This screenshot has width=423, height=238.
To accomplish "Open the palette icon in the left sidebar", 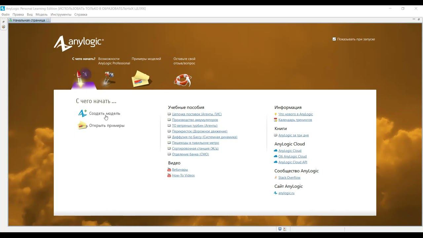I will (x=4, y=27).
